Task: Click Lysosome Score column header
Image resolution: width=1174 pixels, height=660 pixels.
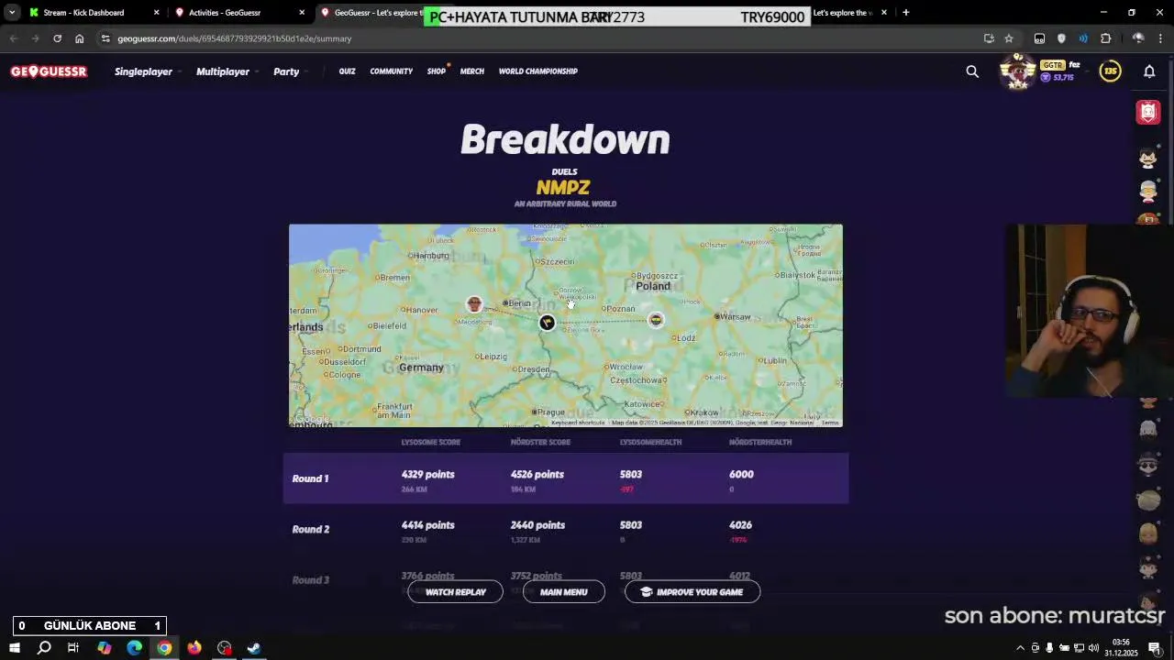Action: pos(430,442)
